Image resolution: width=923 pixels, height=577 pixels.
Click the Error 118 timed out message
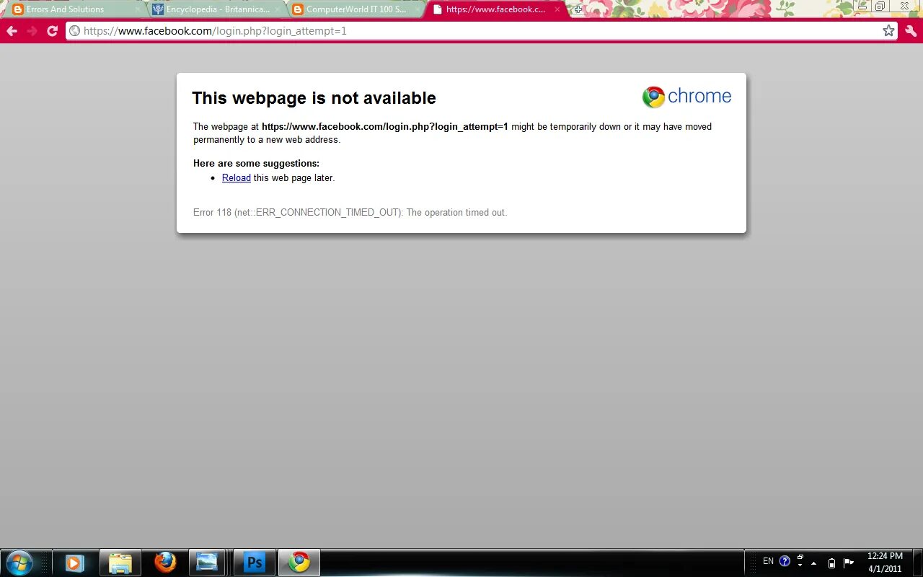click(350, 212)
